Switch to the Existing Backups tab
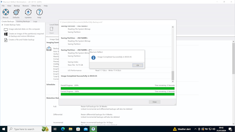This screenshot has height=132, width=235. pyautogui.click(x=23, y=21)
